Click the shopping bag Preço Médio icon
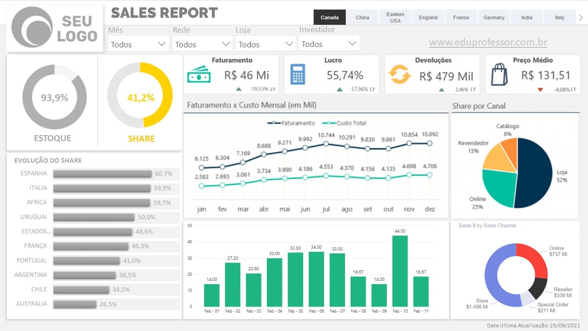The height and width of the screenshot is (331, 588). click(x=499, y=74)
